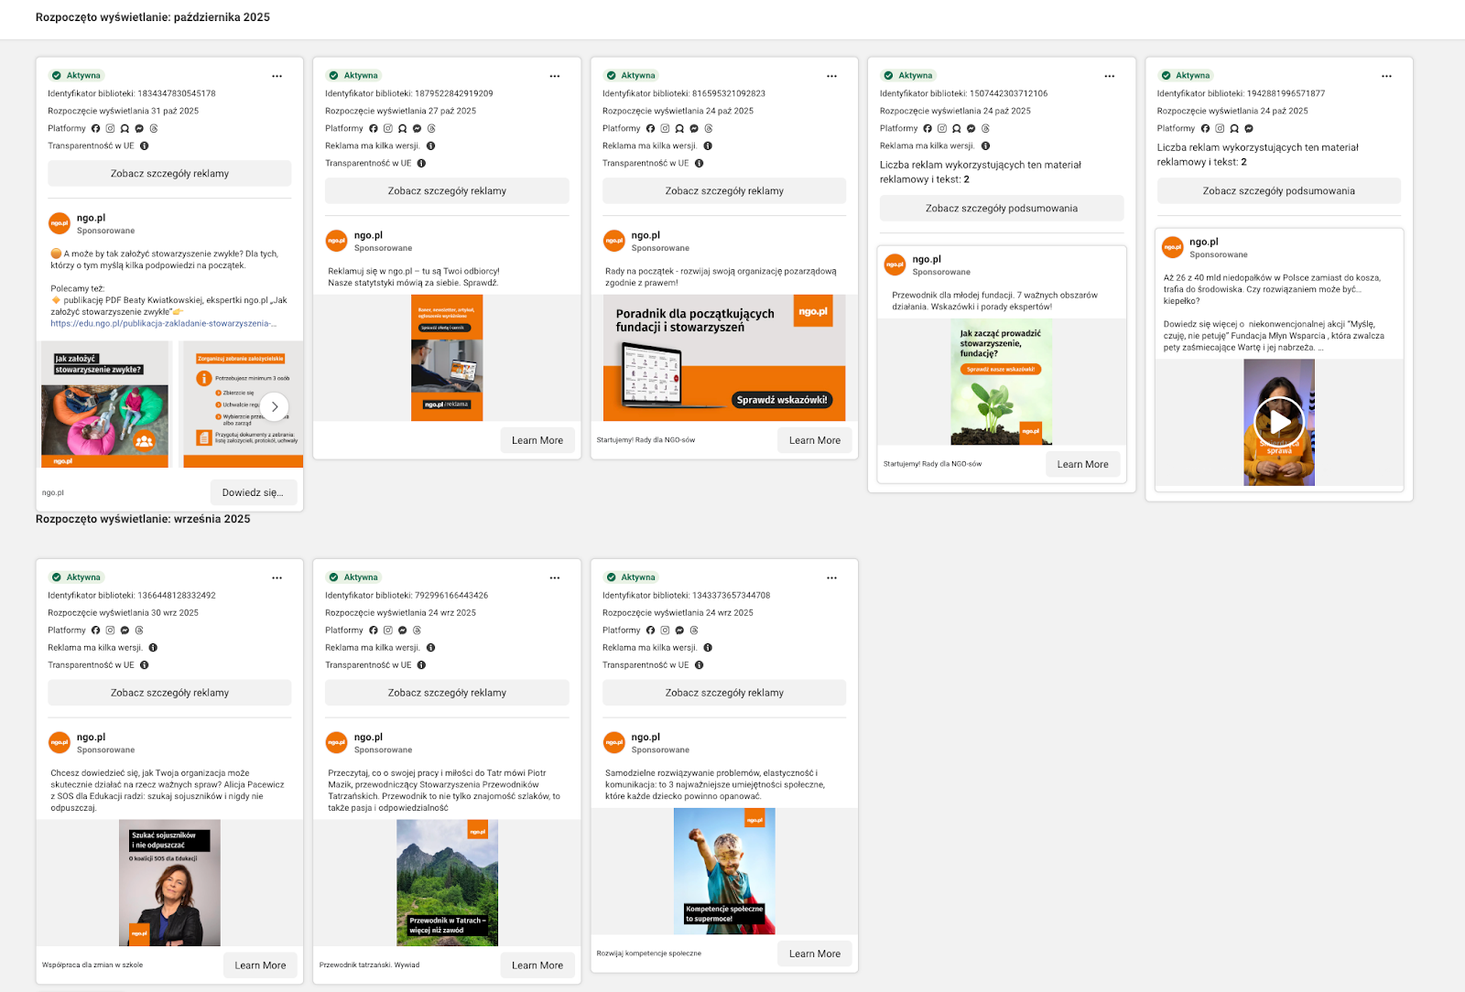
Task: Click the Transparentność w UE info icon on the 31 paź ad
Action: [x=145, y=146]
